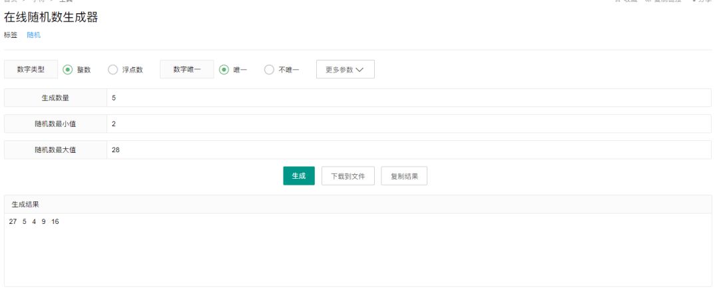Click the 随机数最小值 input field
The image size is (719, 301).
[x=409, y=124]
